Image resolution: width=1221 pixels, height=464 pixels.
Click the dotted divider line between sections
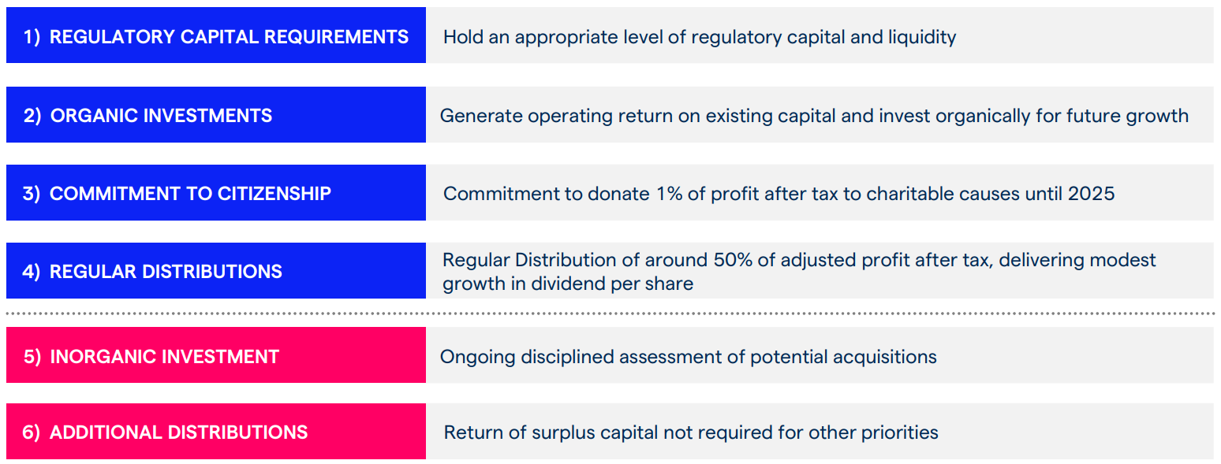610,314
